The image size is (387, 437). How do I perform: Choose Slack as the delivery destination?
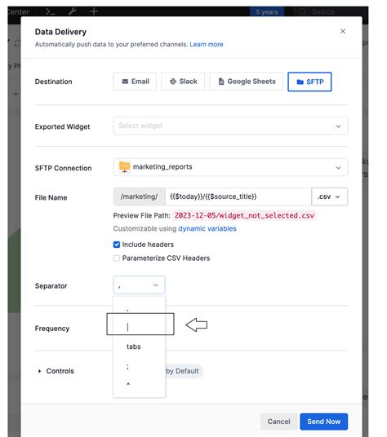tap(183, 82)
